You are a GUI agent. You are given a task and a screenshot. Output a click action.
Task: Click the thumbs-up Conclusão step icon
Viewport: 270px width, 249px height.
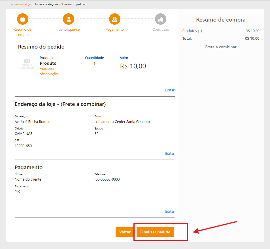click(x=161, y=19)
